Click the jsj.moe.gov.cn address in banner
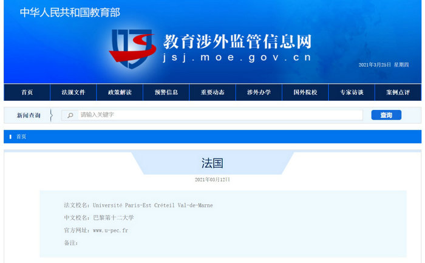 237,58
